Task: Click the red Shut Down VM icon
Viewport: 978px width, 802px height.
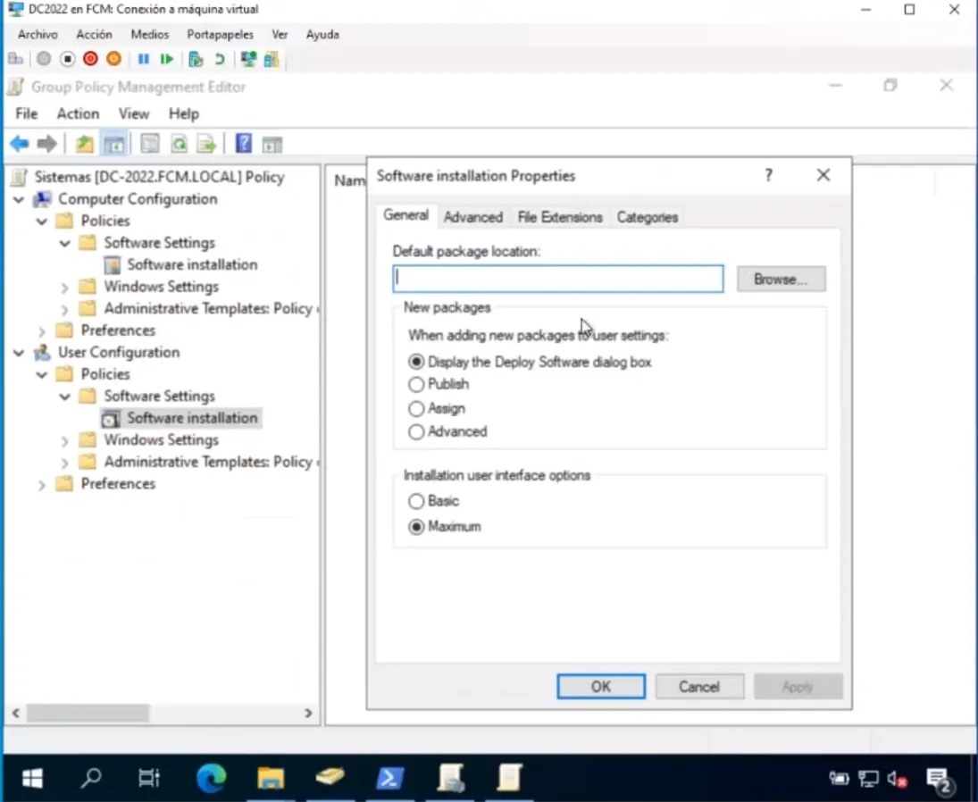Action: coord(90,59)
